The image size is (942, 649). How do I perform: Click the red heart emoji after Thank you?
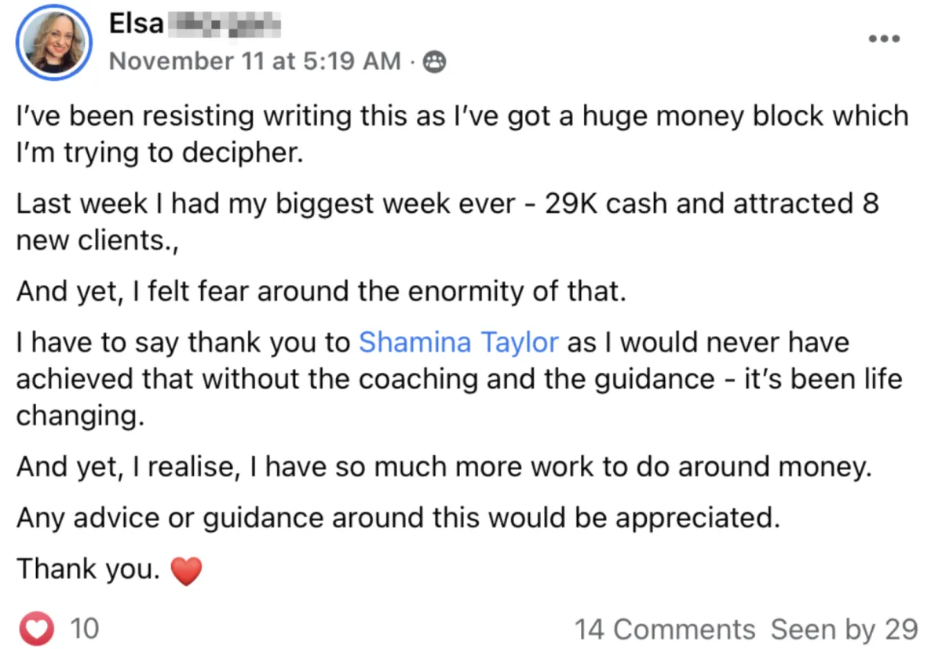click(x=186, y=571)
